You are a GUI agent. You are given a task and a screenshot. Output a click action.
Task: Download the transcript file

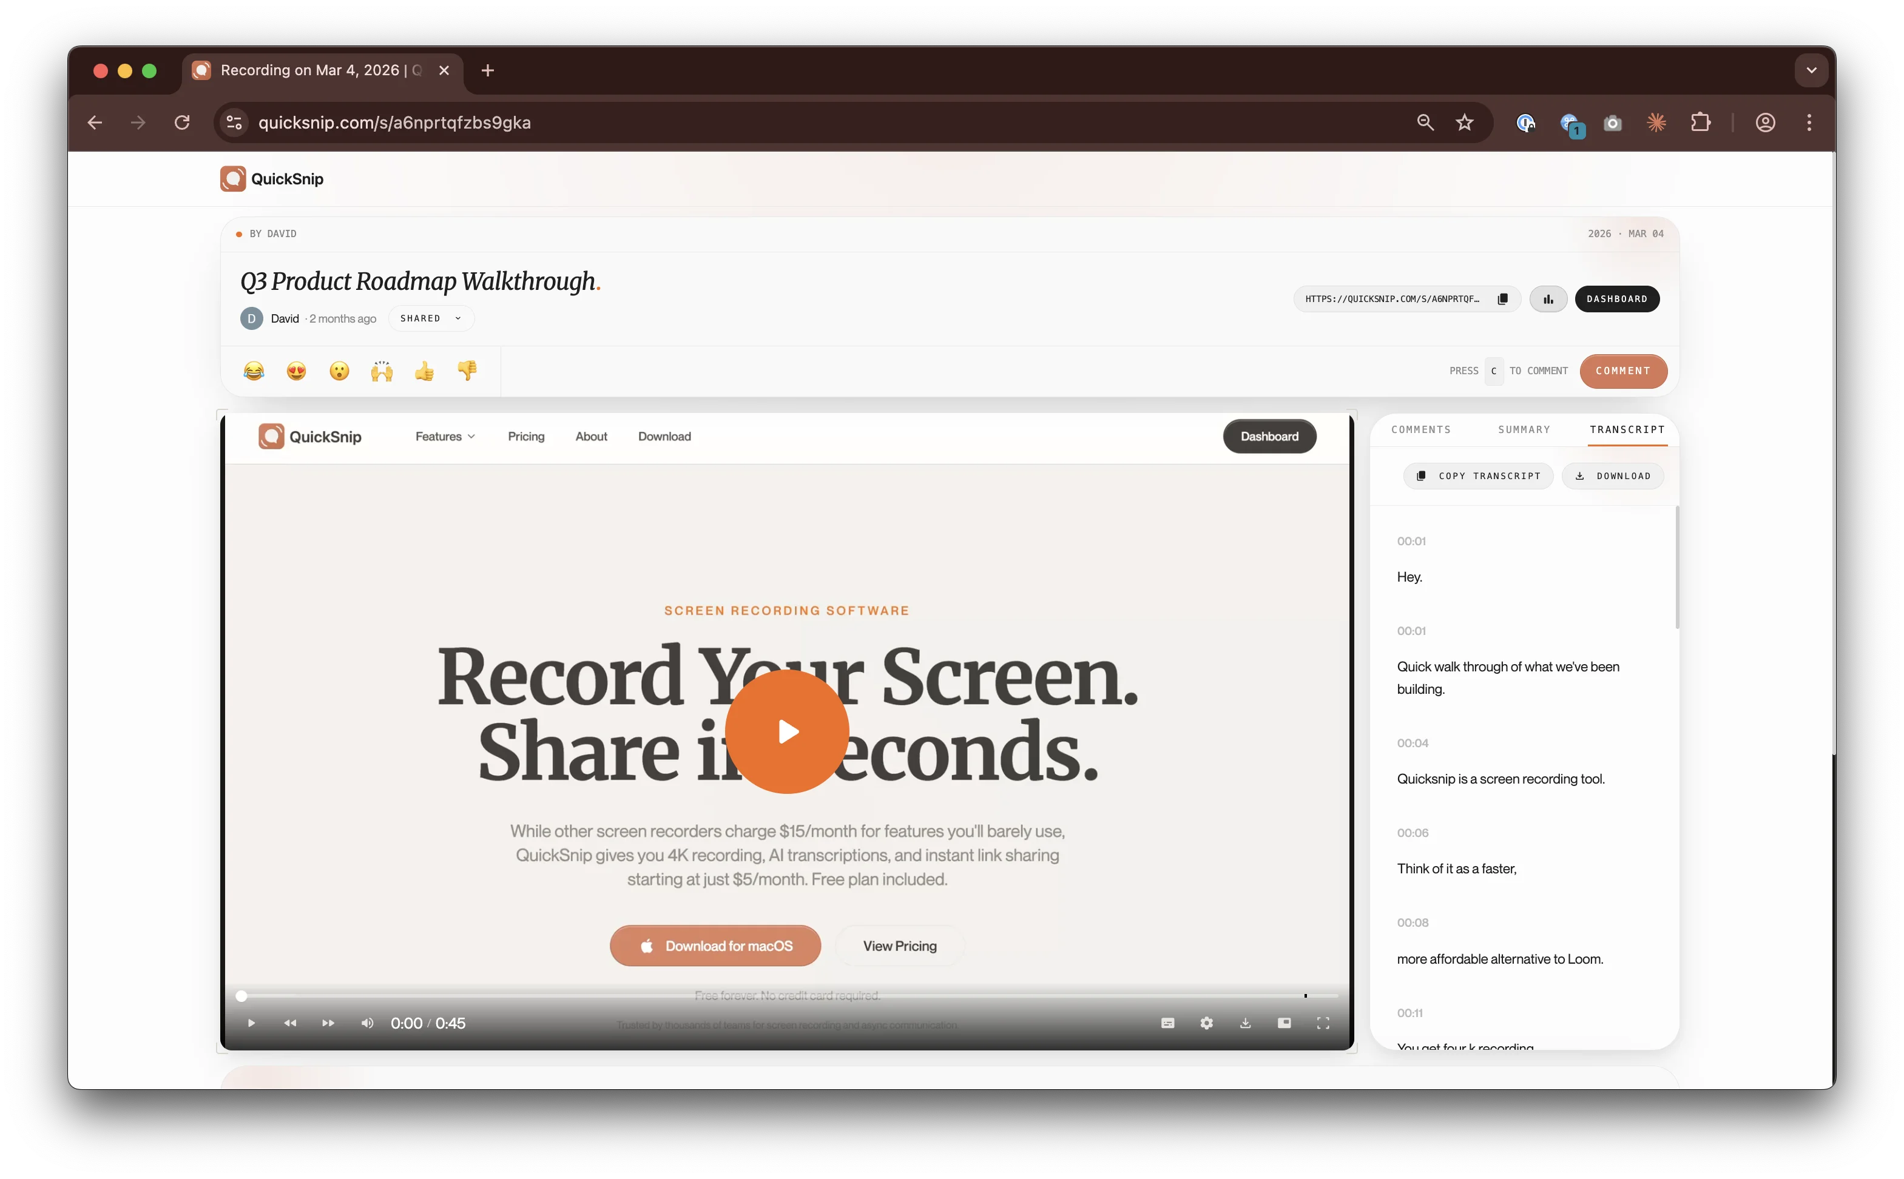[1612, 475]
